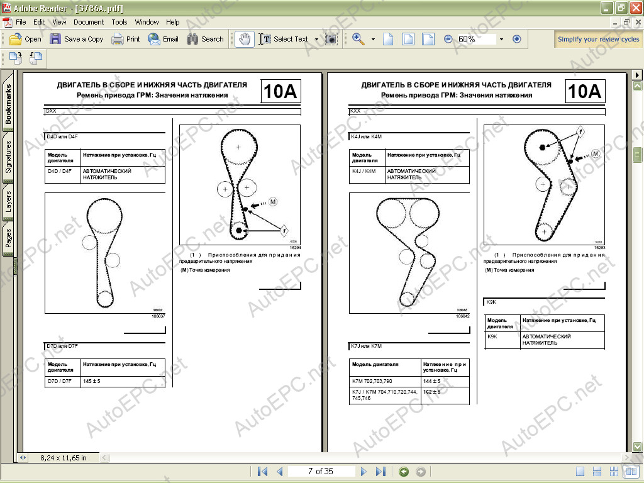Open the File menu

click(x=21, y=22)
